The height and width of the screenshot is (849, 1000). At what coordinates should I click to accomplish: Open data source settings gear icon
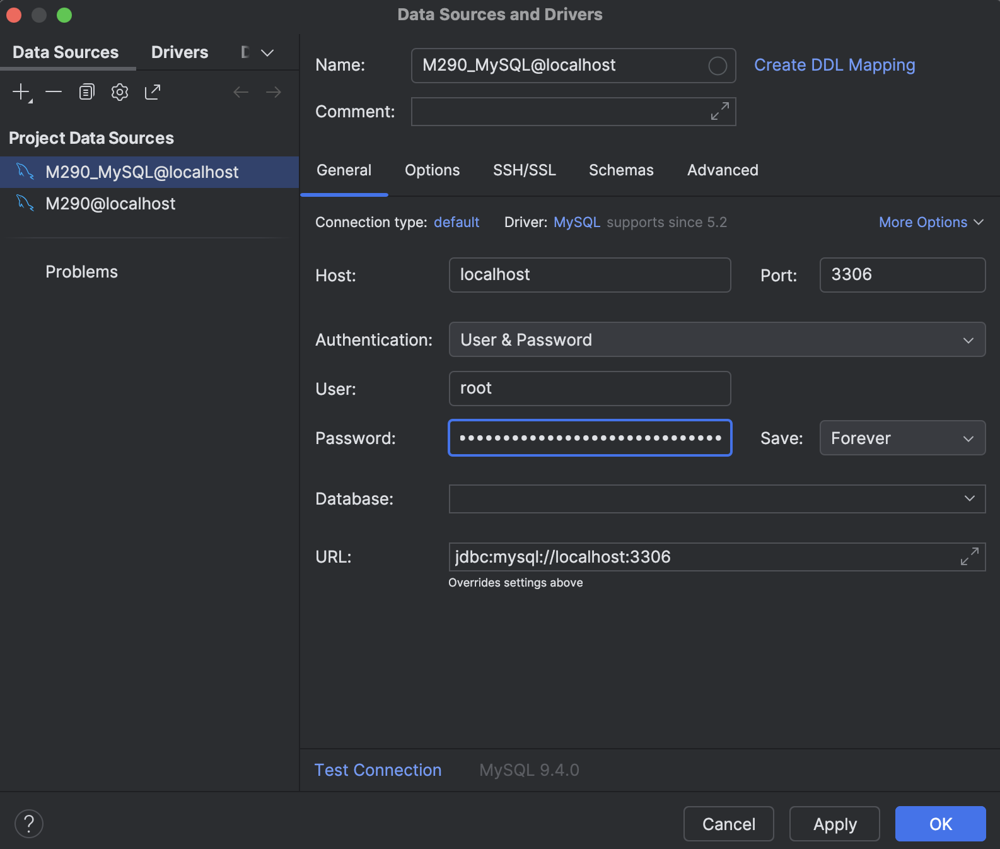119,92
